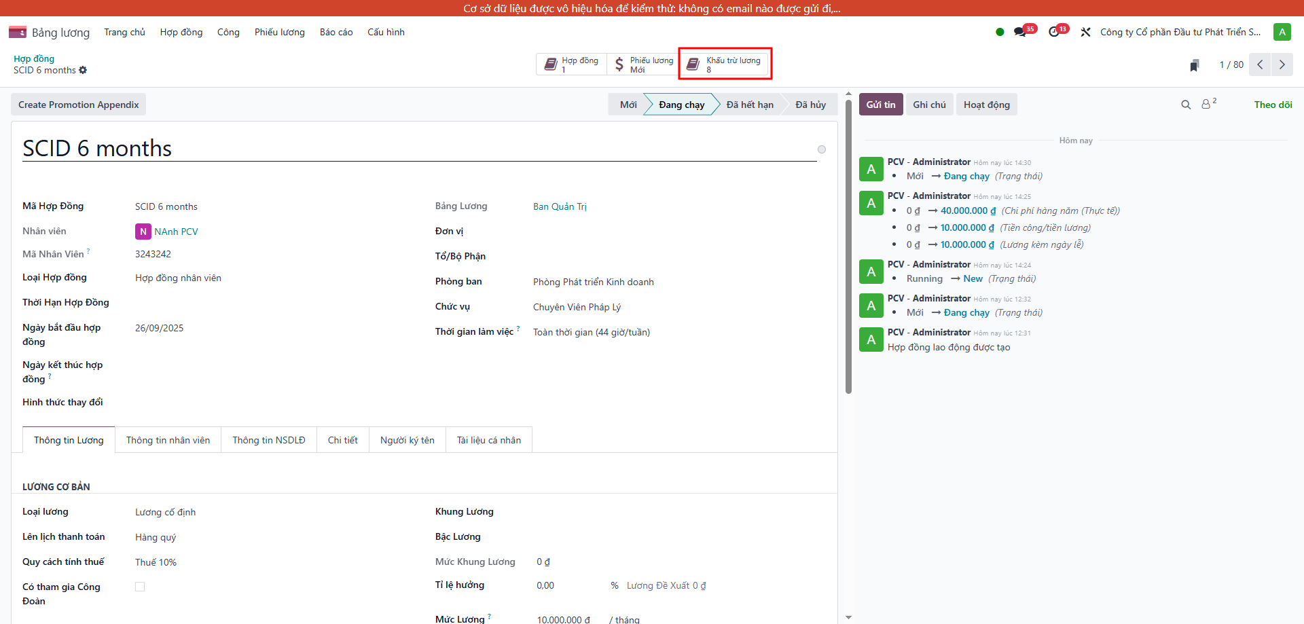Open the Phiếu lương smart button
This screenshot has width=1304, height=624.
tap(643, 65)
